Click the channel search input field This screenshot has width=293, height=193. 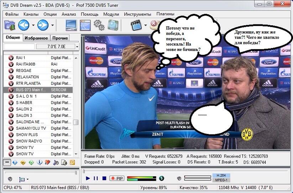(x=19, y=47)
